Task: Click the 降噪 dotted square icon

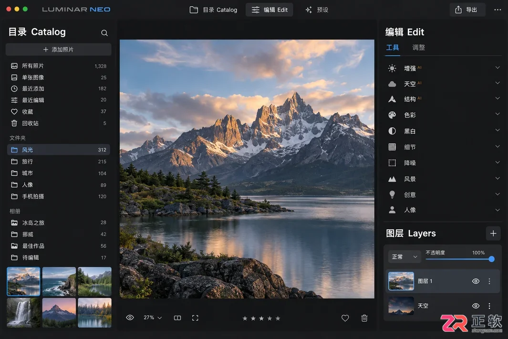Action: [x=392, y=163]
